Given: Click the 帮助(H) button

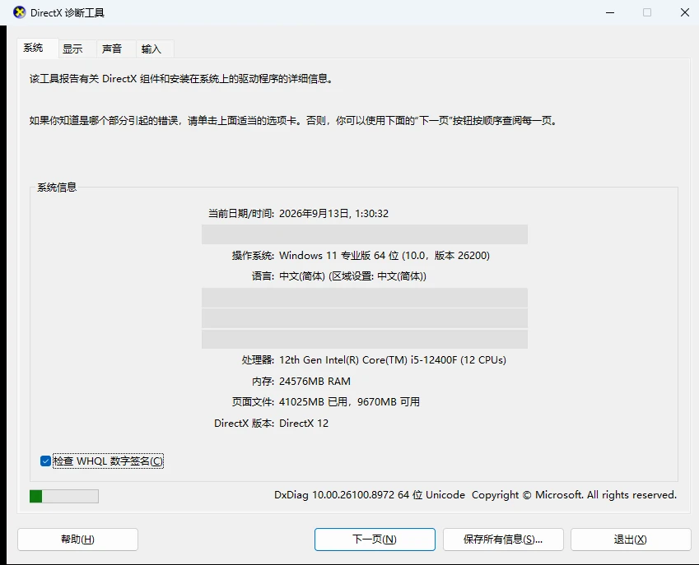Looking at the screenshot, I should (x=77, y=540).
